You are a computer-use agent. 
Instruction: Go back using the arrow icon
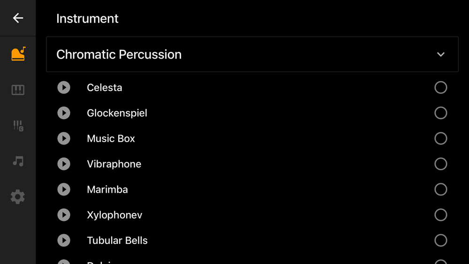pos(18,18)
